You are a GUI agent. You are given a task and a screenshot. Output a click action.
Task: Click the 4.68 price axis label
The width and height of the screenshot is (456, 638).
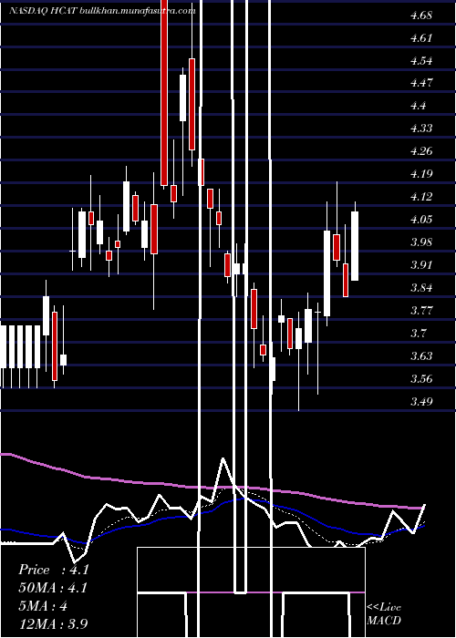421,15
